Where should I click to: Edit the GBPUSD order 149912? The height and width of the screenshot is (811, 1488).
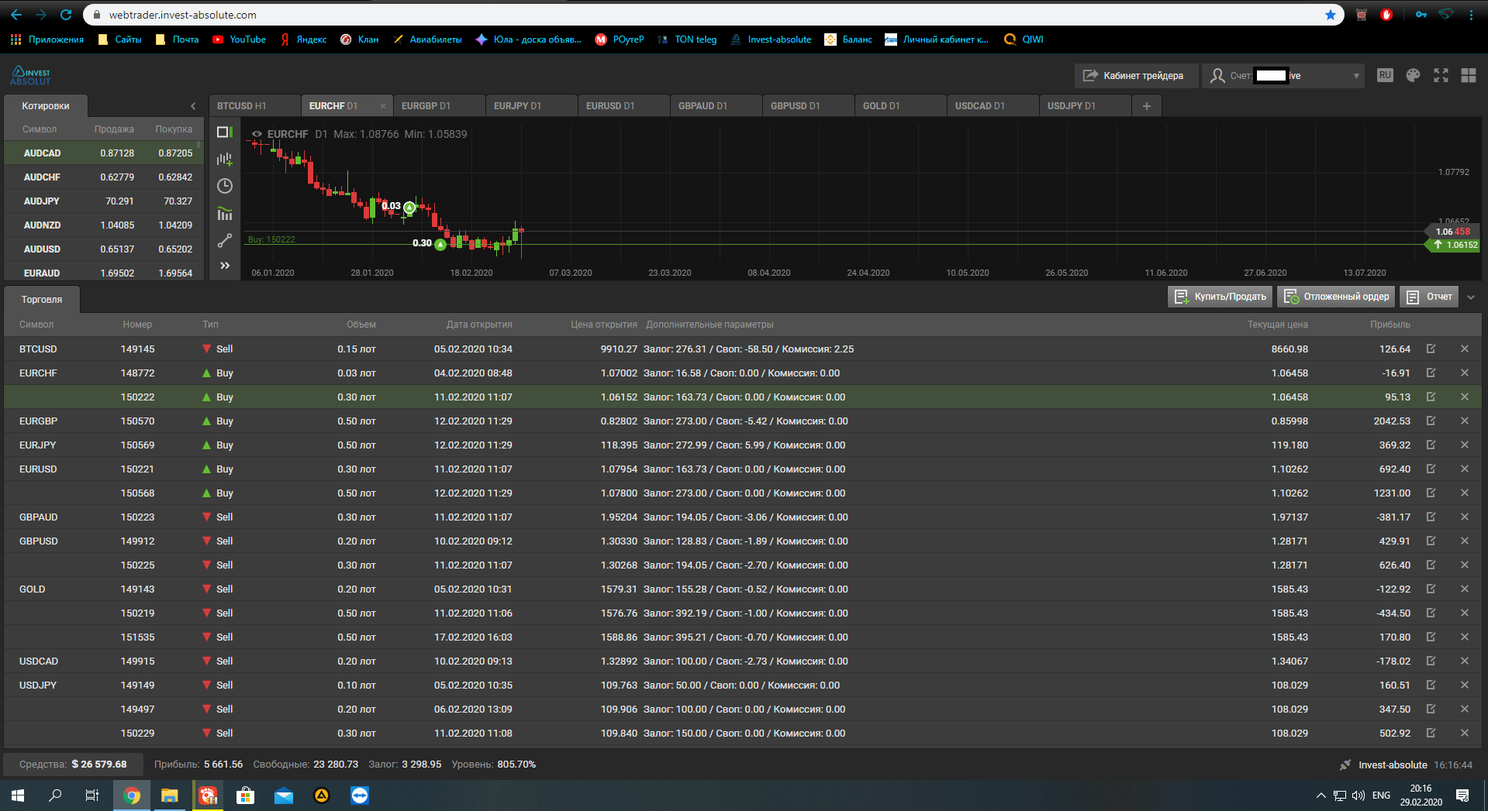pyautogui.click(x=1431, y=541)
